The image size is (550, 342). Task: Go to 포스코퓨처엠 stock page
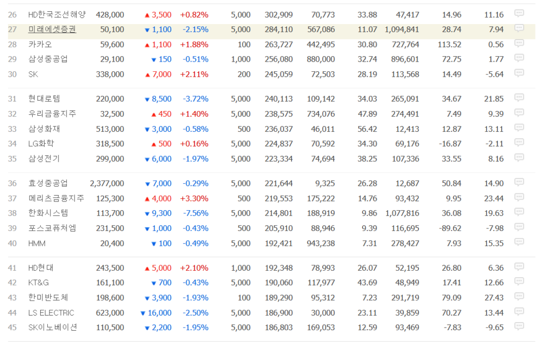[x=52, y=228]
